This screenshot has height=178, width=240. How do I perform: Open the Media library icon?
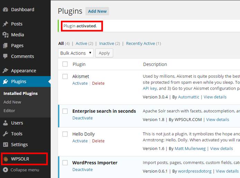(x=5, y=35)
